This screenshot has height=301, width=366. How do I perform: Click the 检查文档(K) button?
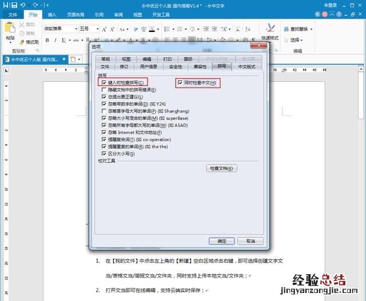(x=221, y=168)
